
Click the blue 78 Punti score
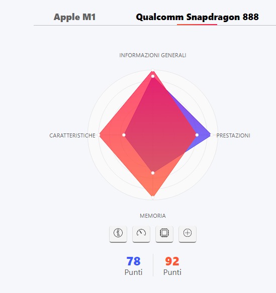click(134, 266)
